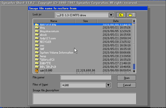Screen dimensions: 166x108
Task: Click the Cancel button
Action: click(x=127, y=85)
